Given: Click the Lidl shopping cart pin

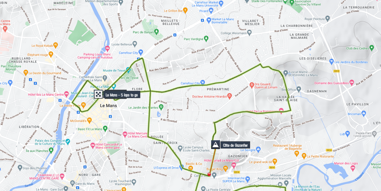Looking at the screenshot, I should point(347,133).
